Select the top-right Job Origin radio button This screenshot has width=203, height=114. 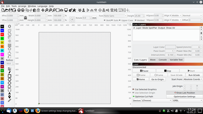coord(197,86)
